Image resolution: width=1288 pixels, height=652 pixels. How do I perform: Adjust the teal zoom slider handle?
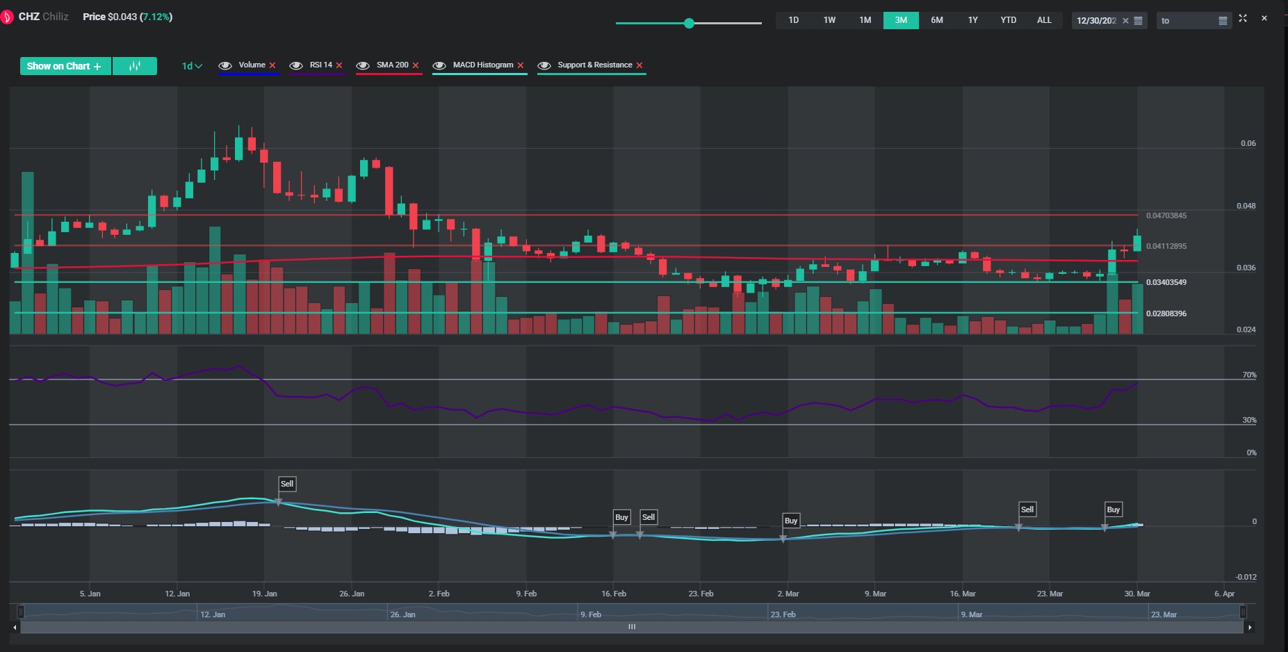[x=689, y=23]
